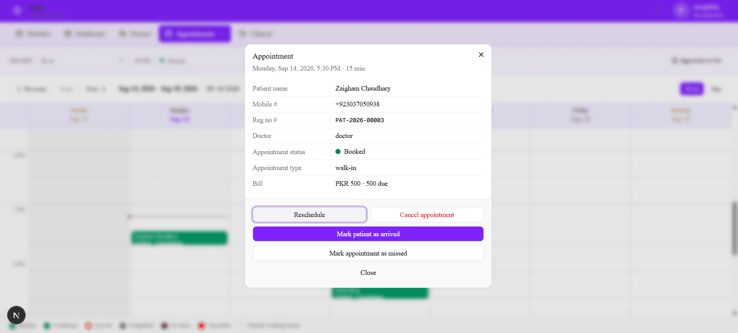Click the Appointment type label
The width and height of the screenshot is (738, 333).
[277, 168]
